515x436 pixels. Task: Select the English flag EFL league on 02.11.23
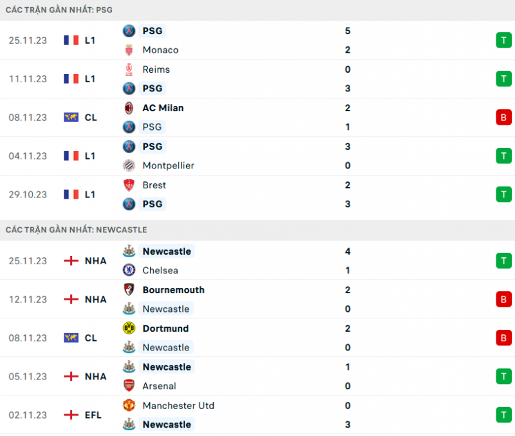(83, 415)
